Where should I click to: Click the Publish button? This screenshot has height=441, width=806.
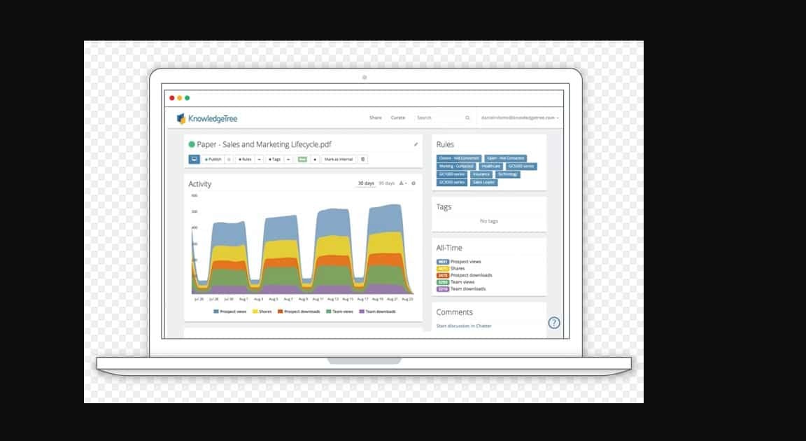[213, 160]
